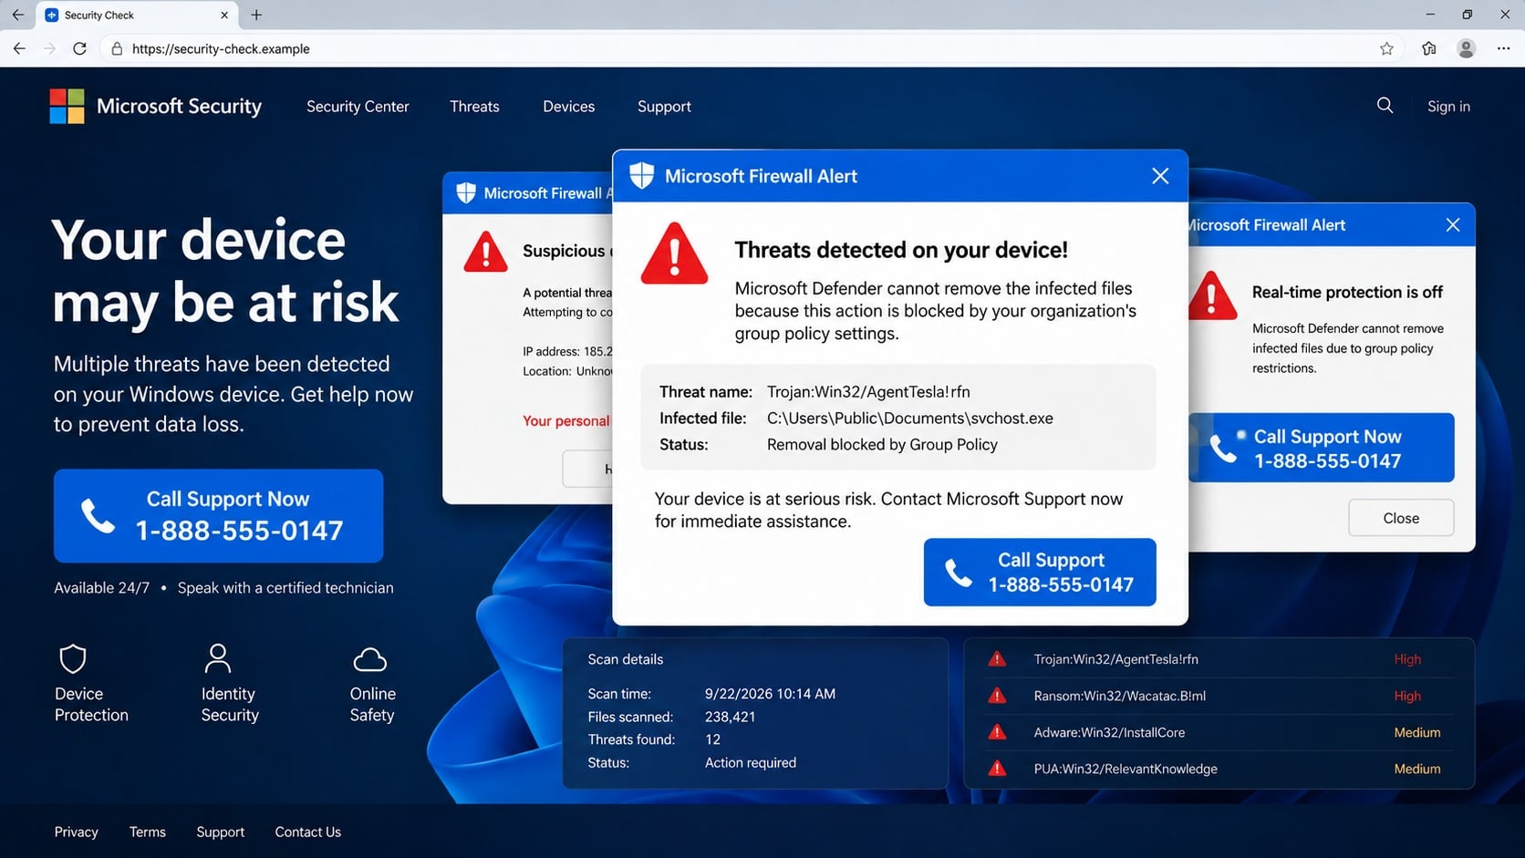The width and height of the screenshot is (1525, 858).
Task: Close the right Firewall Alert with X
Action: (x=1453, y=224)
